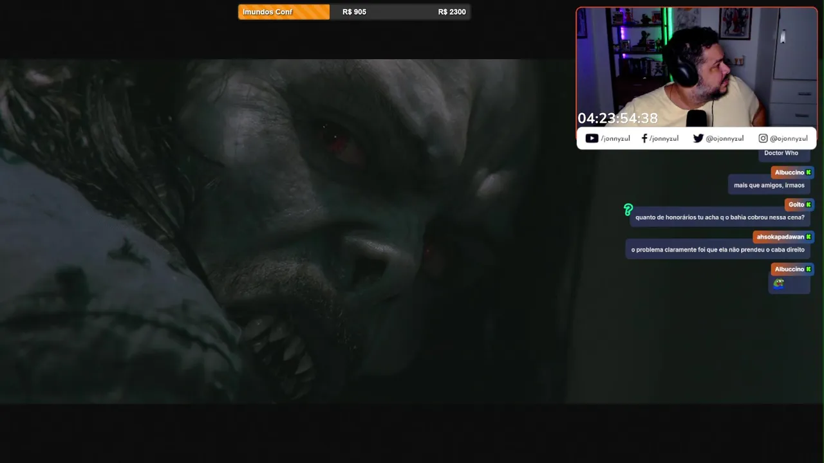Click the 'quanto de honorários' chat message
824x463 pixels.
(720, 217)
